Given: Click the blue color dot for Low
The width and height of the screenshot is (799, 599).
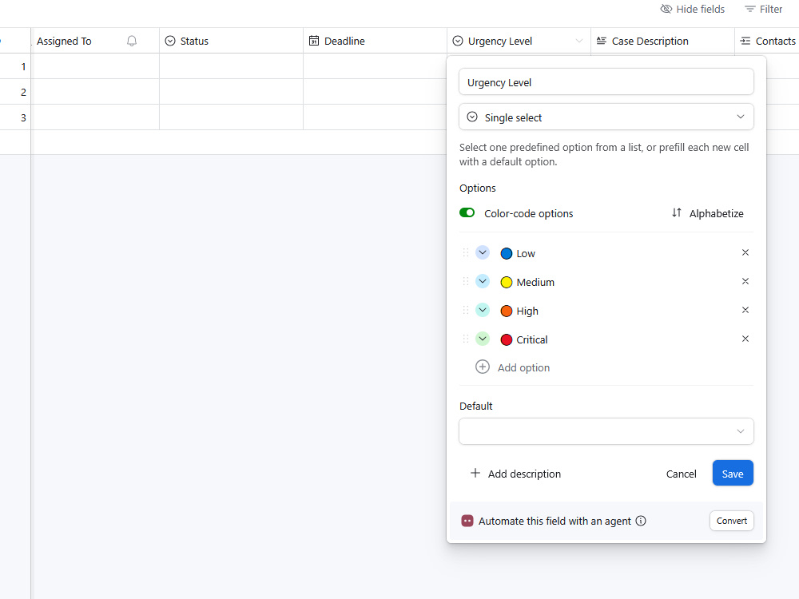Looking at the screenshot, I should 506,254.
